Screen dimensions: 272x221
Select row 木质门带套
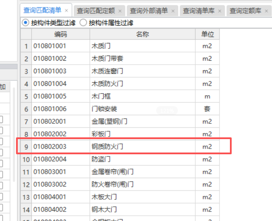click(x=120, y=58)
